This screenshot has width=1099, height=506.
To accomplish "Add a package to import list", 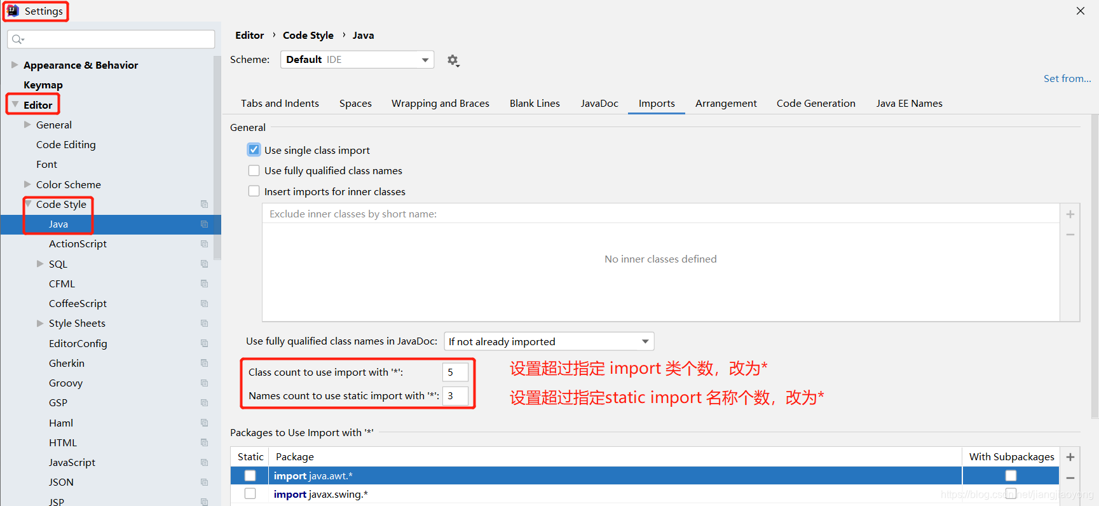I will (x=1070, y=457).
